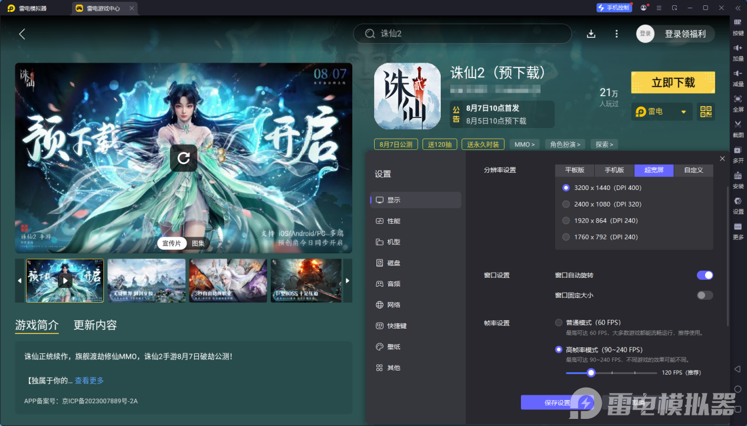The width and height of the screenshot is (747, 426).
Task: Switch to 平板版 resolution tab
Action: 575,170
